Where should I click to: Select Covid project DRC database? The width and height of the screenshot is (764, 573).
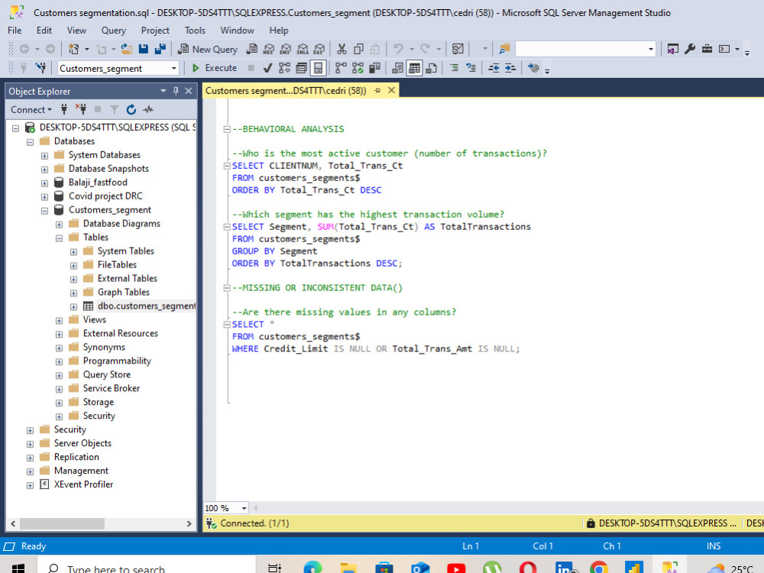[x=105, y=196]
